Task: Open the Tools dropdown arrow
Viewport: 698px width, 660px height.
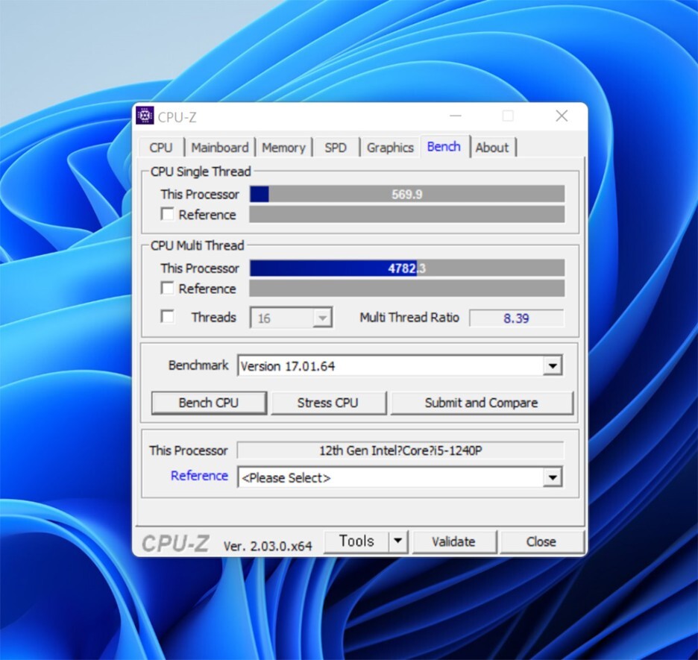Action: click(398, 541)
